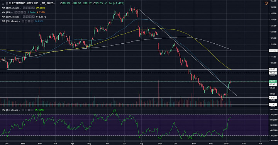Expand the MA (50, close) dropdown arrow
This screenshot has width=278, height=145.
point(19,21)
